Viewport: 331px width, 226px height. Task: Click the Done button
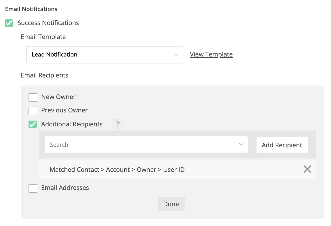(171, 204)
